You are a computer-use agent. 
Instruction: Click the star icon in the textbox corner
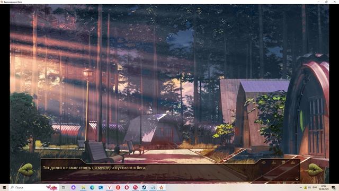point(297,179)
